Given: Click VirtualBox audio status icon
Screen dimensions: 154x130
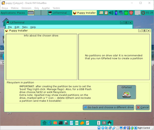Looking at the screenshot, I should tap(106, 128).
